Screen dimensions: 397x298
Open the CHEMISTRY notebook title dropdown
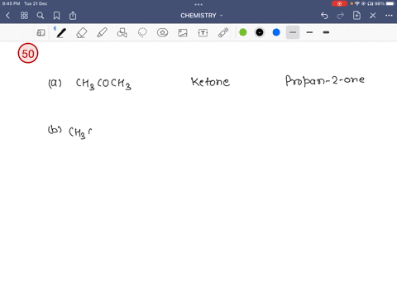click(x=202, y=16)
